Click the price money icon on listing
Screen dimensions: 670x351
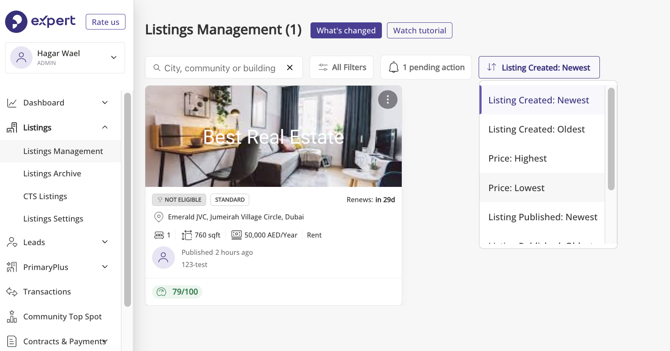pyautogui.click(x=237, y=235)
